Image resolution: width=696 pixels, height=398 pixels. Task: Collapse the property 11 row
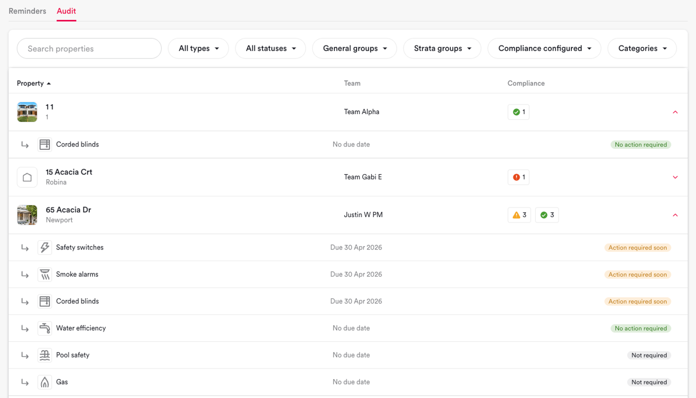tap(675, 112)
